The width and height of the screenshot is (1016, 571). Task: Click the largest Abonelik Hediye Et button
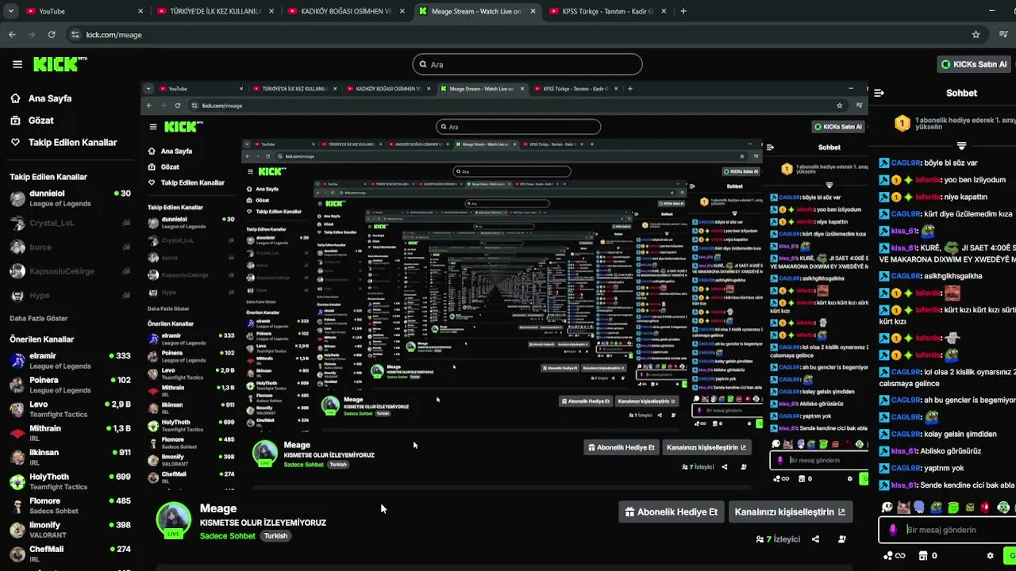tap(672, 512)
